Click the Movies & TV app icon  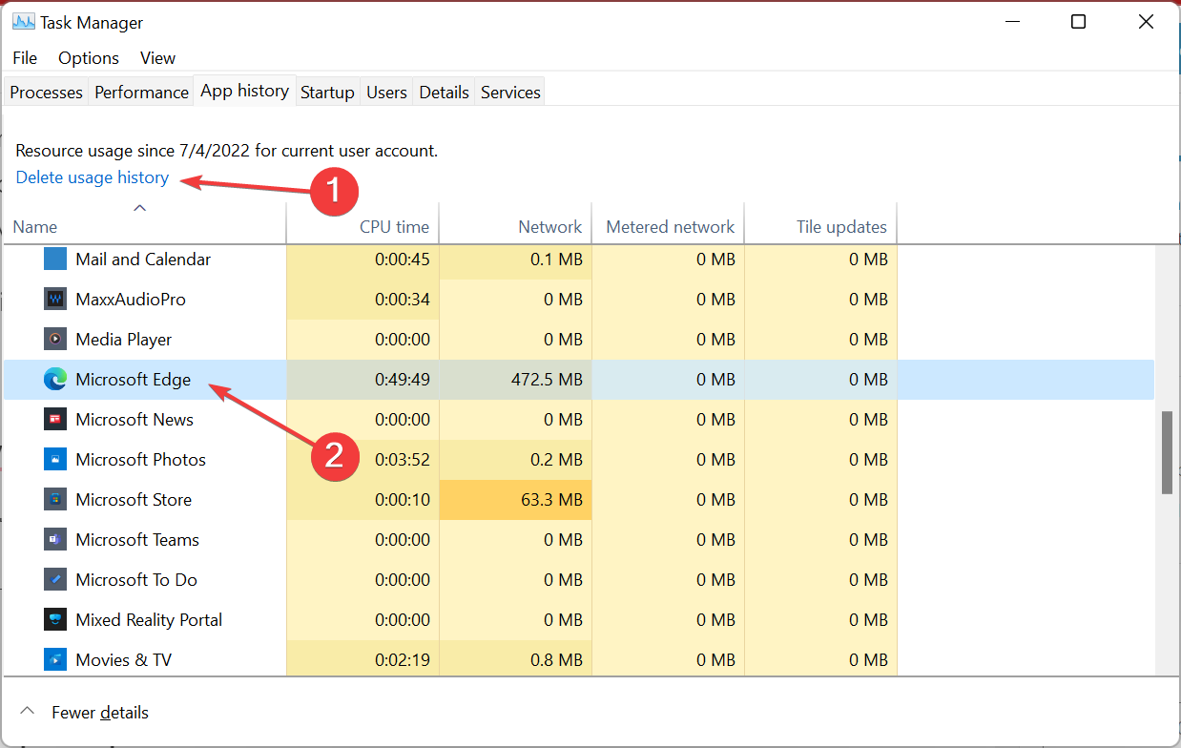[x=55, y=659]
